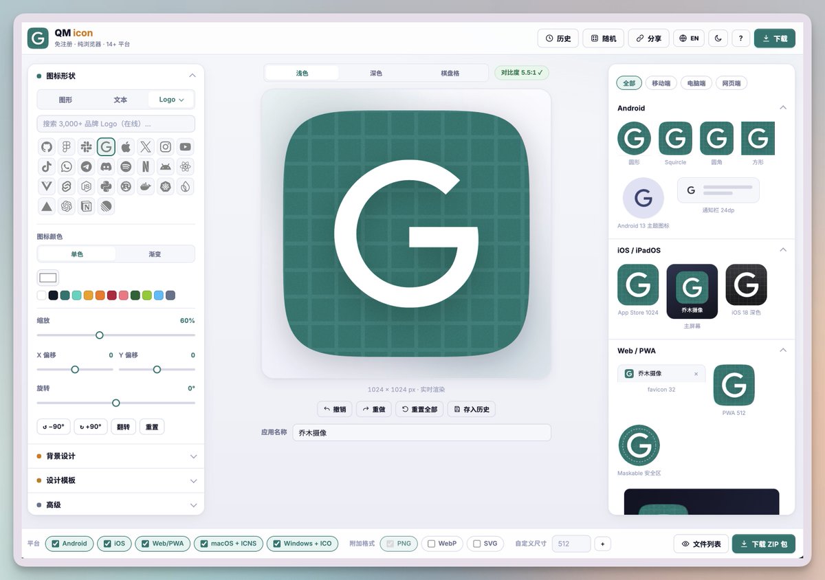
Task: Expand the 背景设计 section
Action: tap(115, 456)
